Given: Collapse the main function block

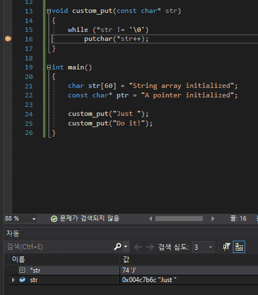Looking at the screenshot, I should pos(49,67).
